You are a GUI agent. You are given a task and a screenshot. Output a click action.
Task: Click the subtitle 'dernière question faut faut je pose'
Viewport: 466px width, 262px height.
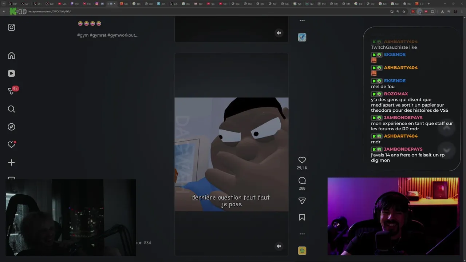pos(231,201)
